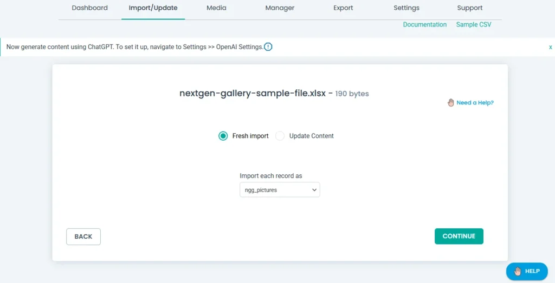555x283 pixels.
Task: Dismiss the ChatGPT notice banner
Action: tap(550, 47)
